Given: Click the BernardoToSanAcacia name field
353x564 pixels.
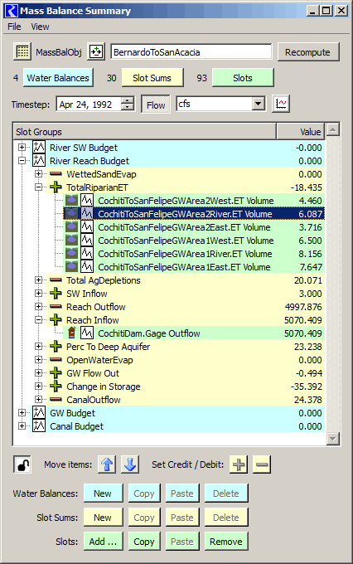Looking at the screenshot, I should (191, 52).
